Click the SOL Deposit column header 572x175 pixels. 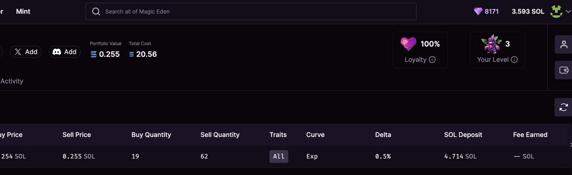463,135
